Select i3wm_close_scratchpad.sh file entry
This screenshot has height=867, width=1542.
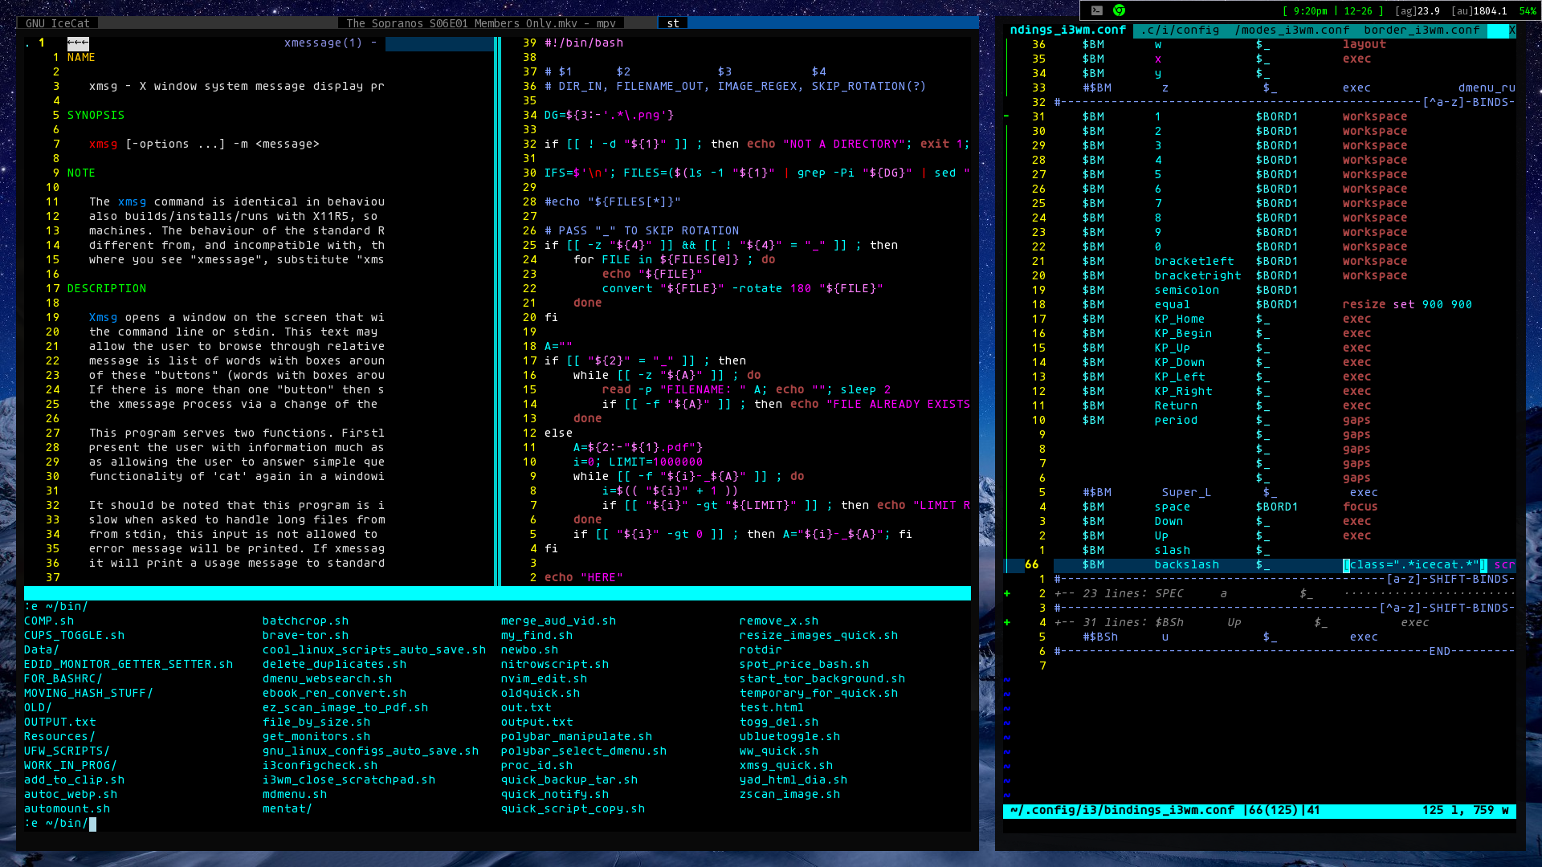(349, 780)
